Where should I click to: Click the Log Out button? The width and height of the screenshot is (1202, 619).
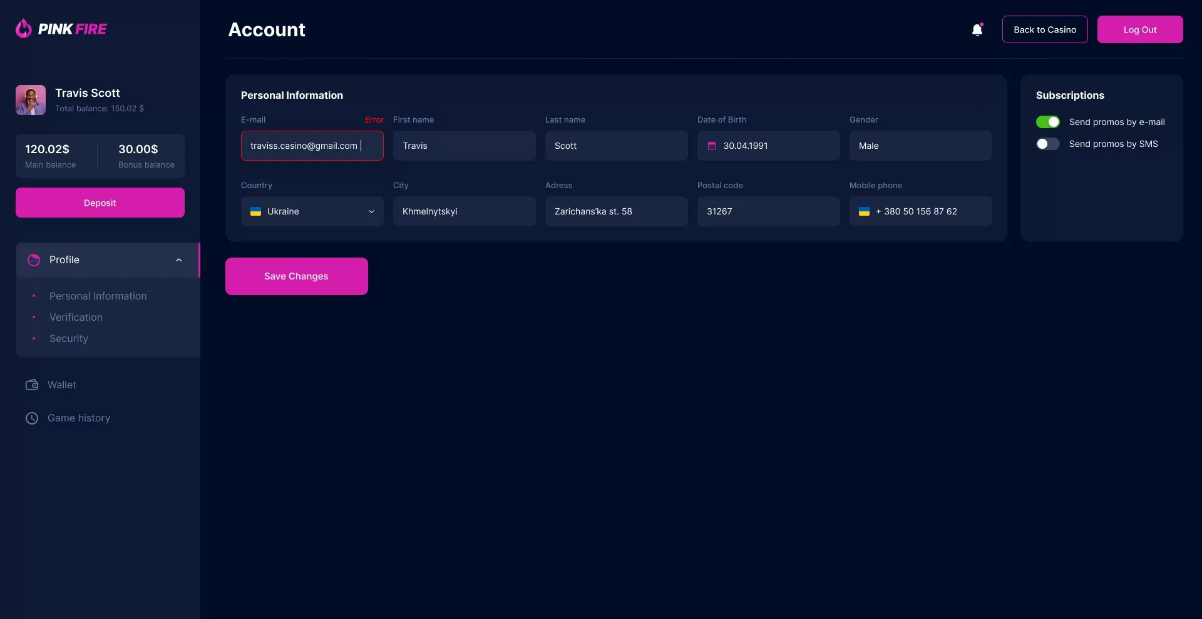pyautogui.click(x=1140, y=29)
